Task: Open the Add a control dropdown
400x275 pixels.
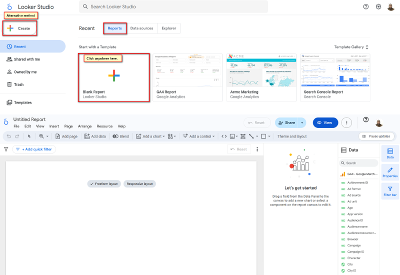Action: [198, 136]
